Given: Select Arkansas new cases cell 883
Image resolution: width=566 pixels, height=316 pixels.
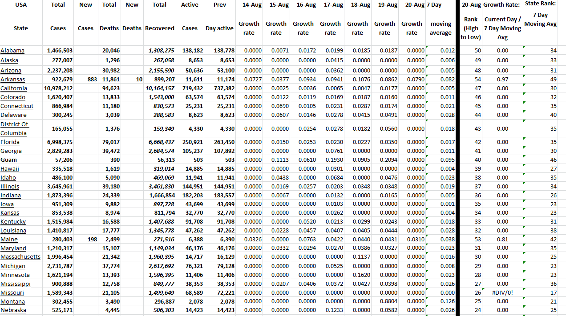Looking at the screenshot, I should tap(86, 80).
